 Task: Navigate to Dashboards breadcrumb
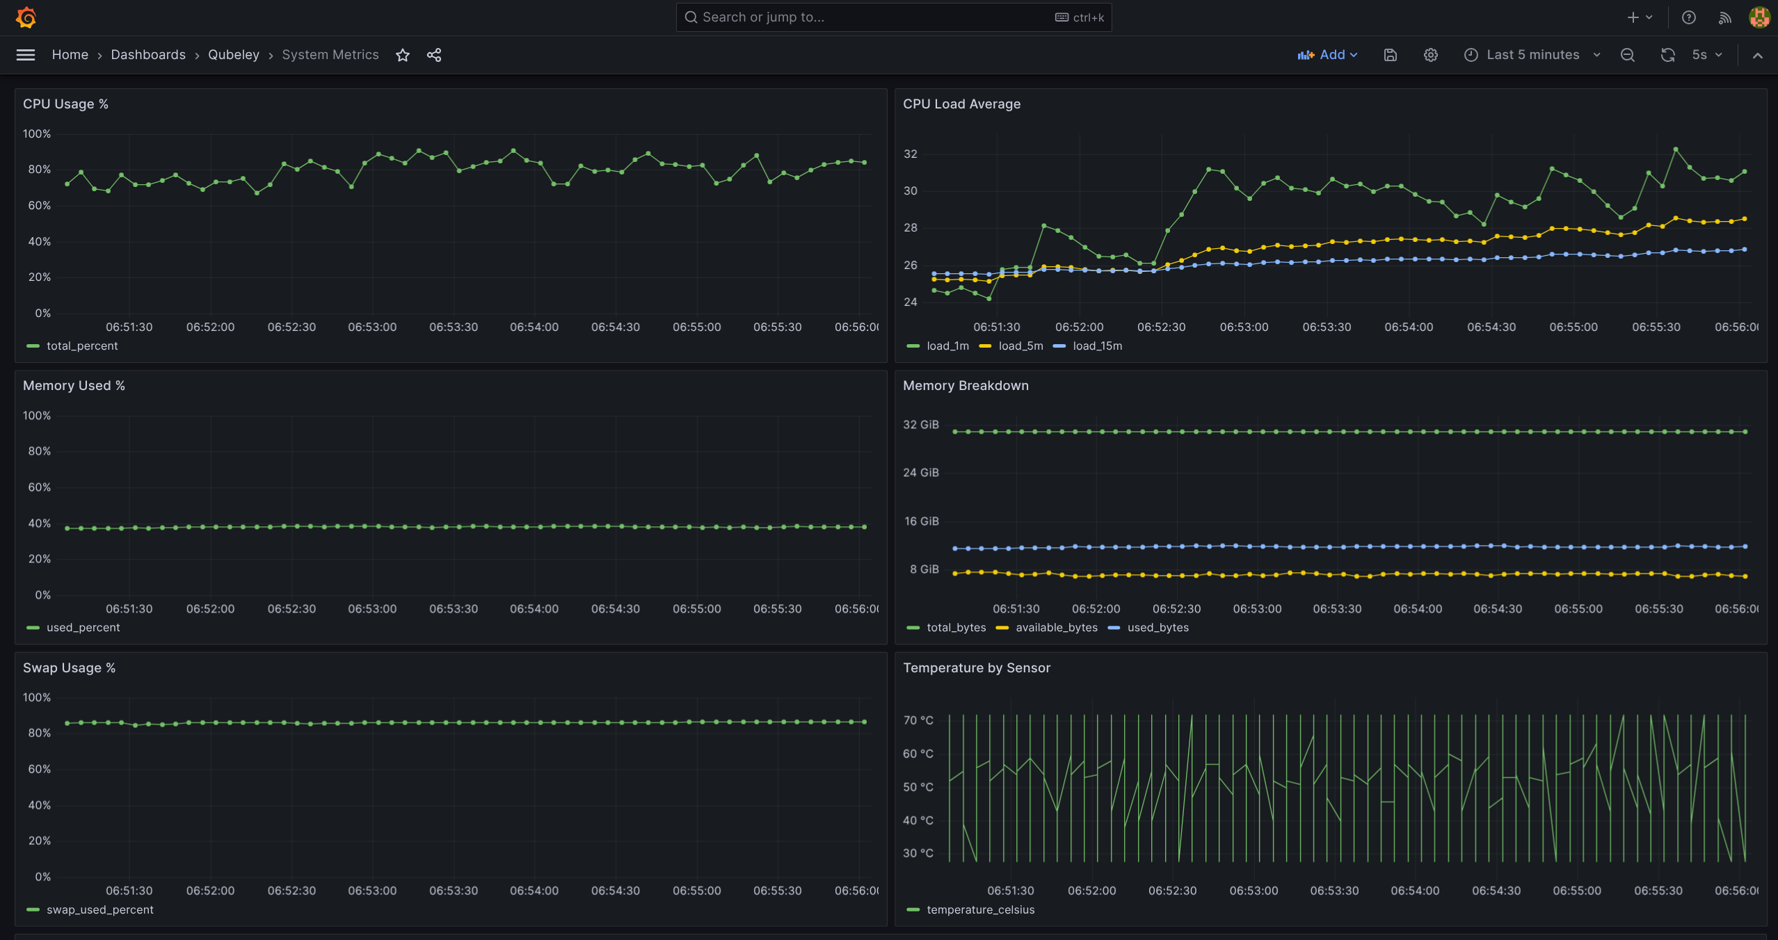148,55
